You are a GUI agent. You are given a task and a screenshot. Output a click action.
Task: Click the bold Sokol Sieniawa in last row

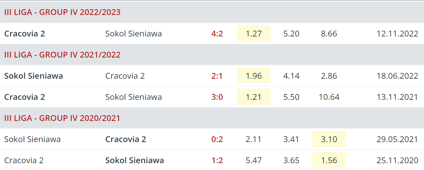(x=135, y=160)
